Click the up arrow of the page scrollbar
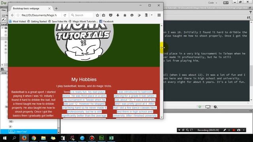 tap(162, 26)
